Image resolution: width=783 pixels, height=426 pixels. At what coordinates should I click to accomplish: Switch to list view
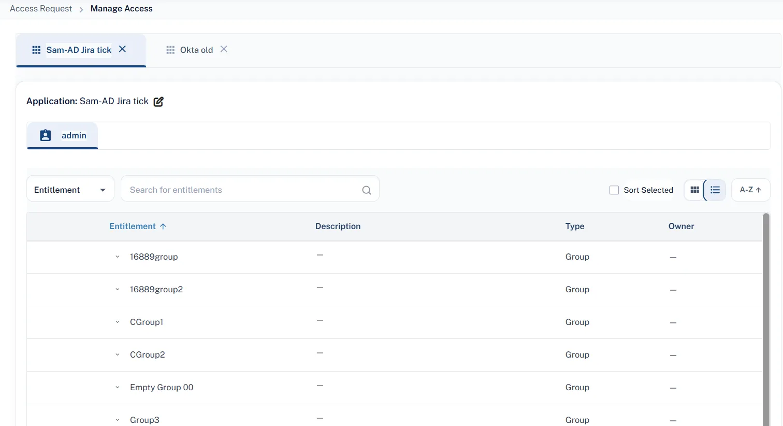tap(715, 190)
